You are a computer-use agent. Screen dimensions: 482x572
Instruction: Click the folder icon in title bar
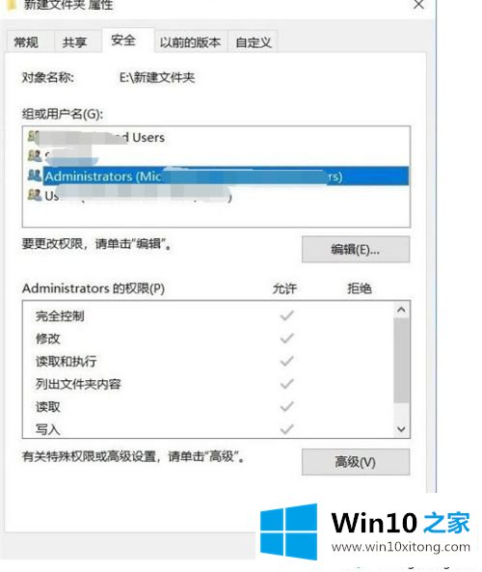(x=12, y=5)
